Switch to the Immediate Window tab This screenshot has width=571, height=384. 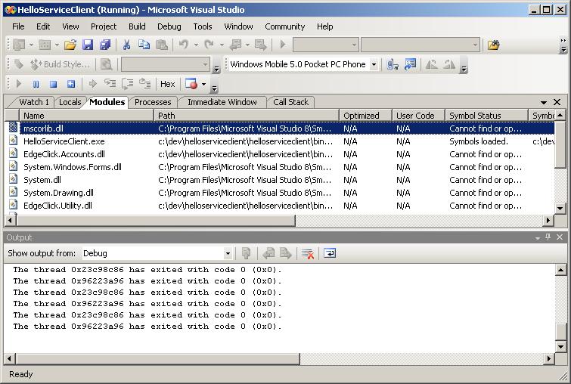(222, 102)
